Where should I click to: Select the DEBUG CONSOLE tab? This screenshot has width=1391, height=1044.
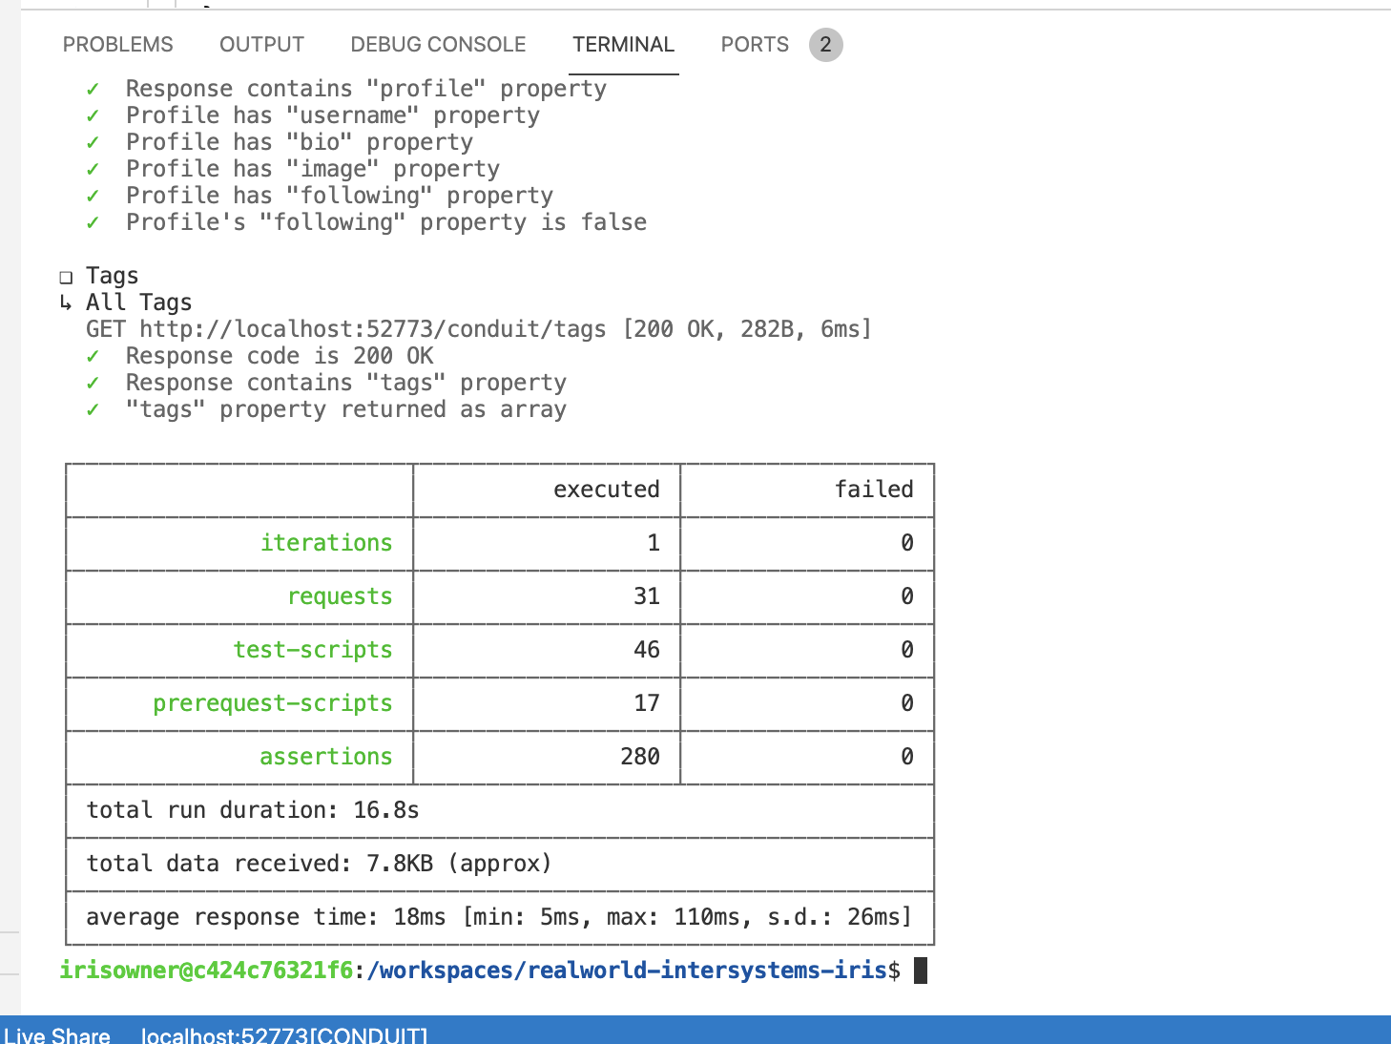(438, 45)
